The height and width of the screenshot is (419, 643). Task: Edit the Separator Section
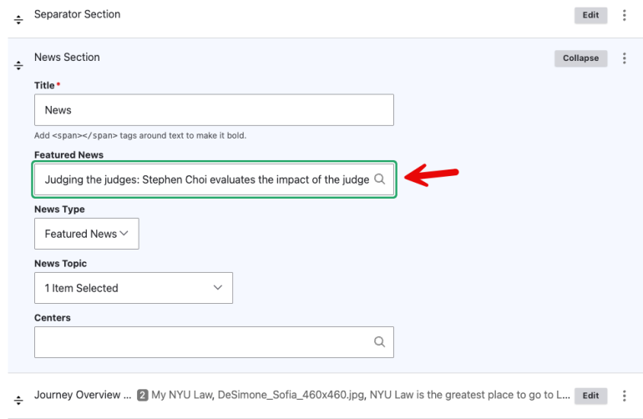pyautogui.click(x=590, y=15)
